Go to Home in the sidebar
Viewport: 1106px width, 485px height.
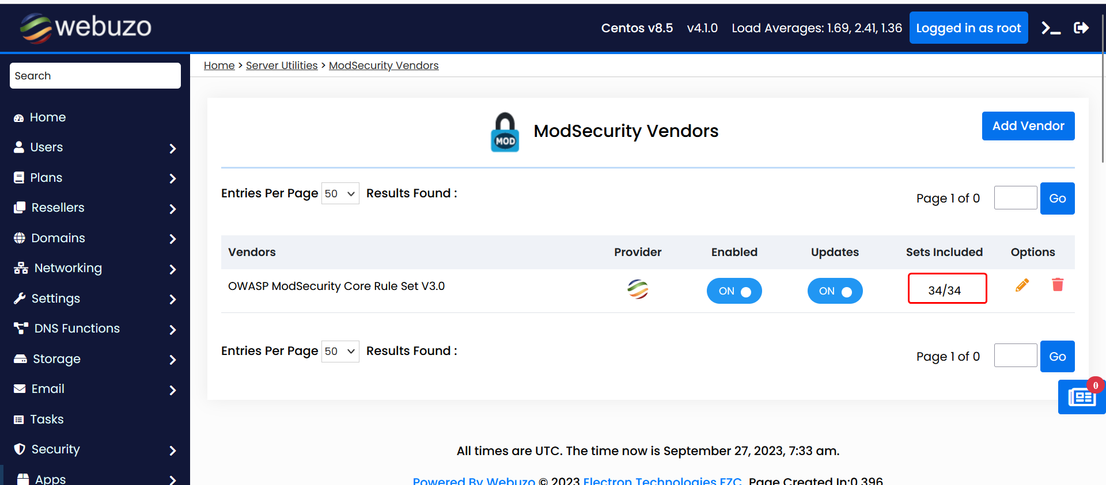48,117
